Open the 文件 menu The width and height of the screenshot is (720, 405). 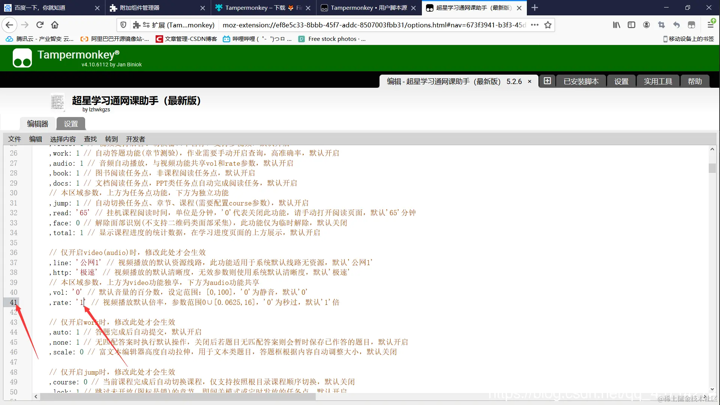(x=14, y=139)
